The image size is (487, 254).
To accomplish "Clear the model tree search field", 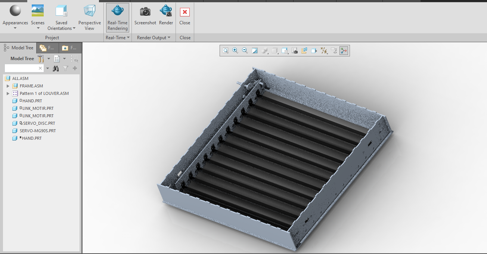I will (x=41, y=68).
